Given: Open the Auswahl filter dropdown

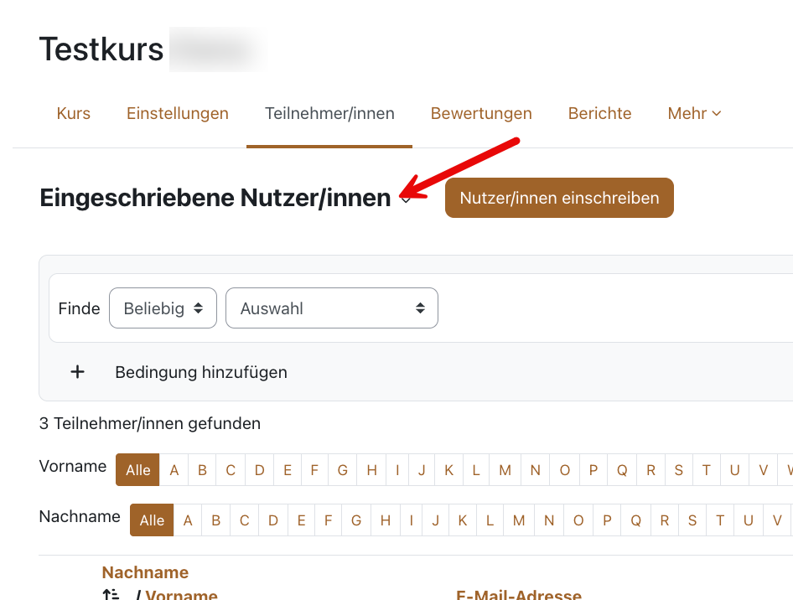Looking at the screenshot, I should pos(332,308).
